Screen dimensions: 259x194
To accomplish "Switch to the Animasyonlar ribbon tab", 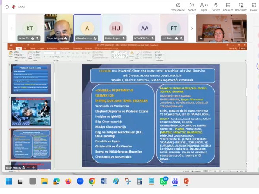I will tap(52, 48).
